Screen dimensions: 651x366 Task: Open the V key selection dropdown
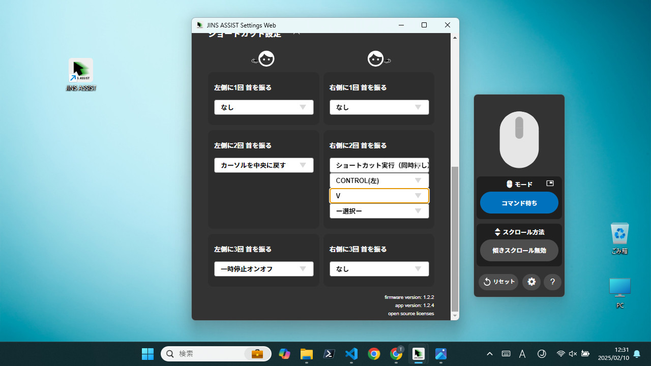point(379,195)
